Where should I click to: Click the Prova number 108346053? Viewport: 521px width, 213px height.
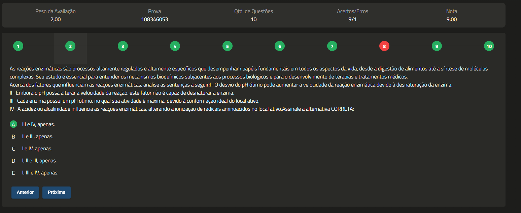[154, 19]
